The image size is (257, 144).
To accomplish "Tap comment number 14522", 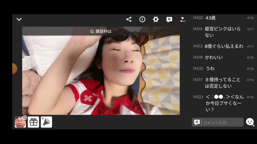I will click(198, 18).
